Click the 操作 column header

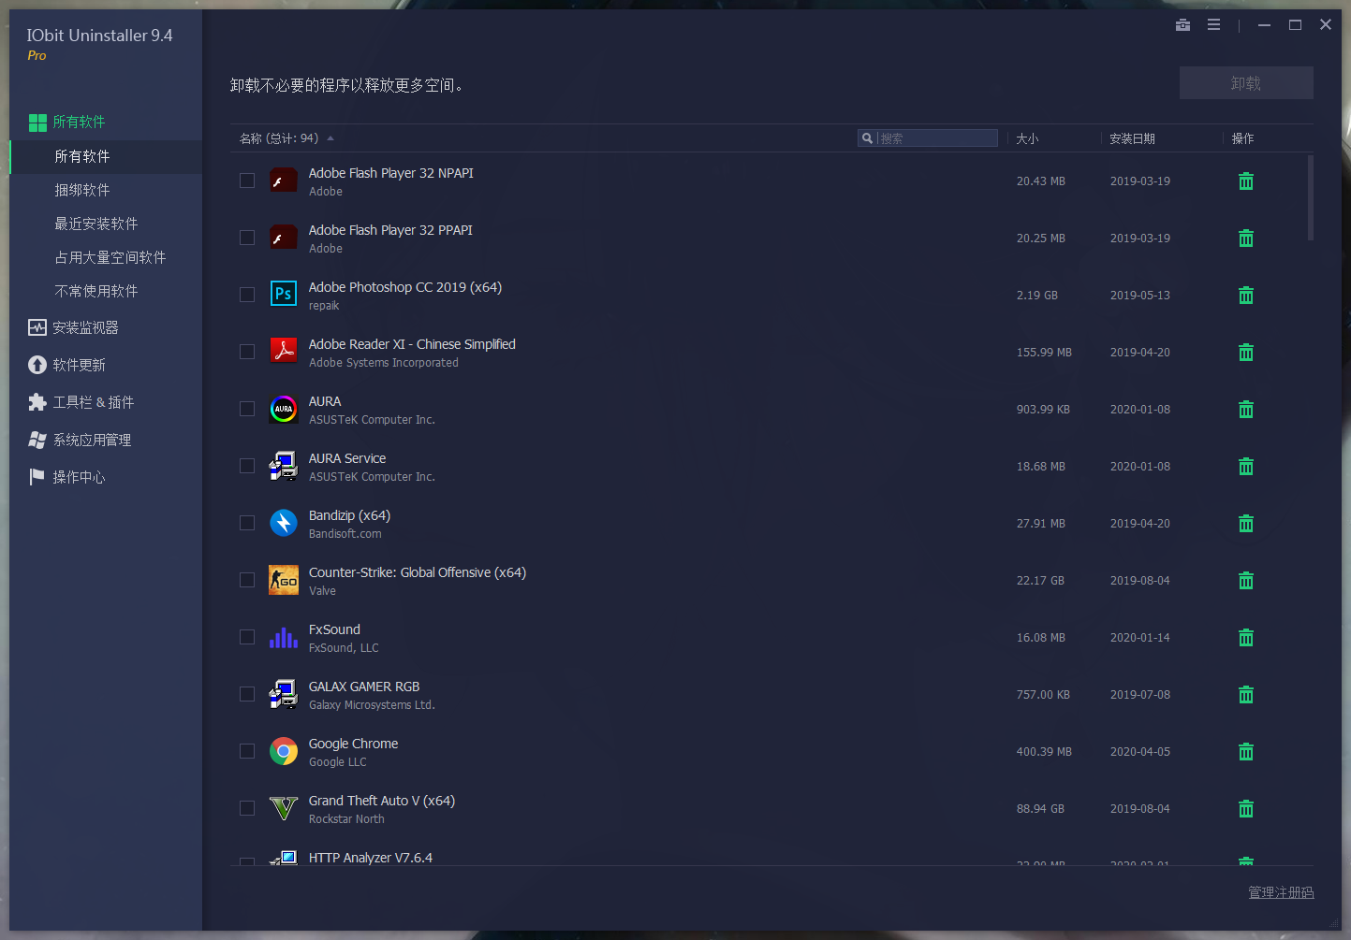tap(1242, 138)
